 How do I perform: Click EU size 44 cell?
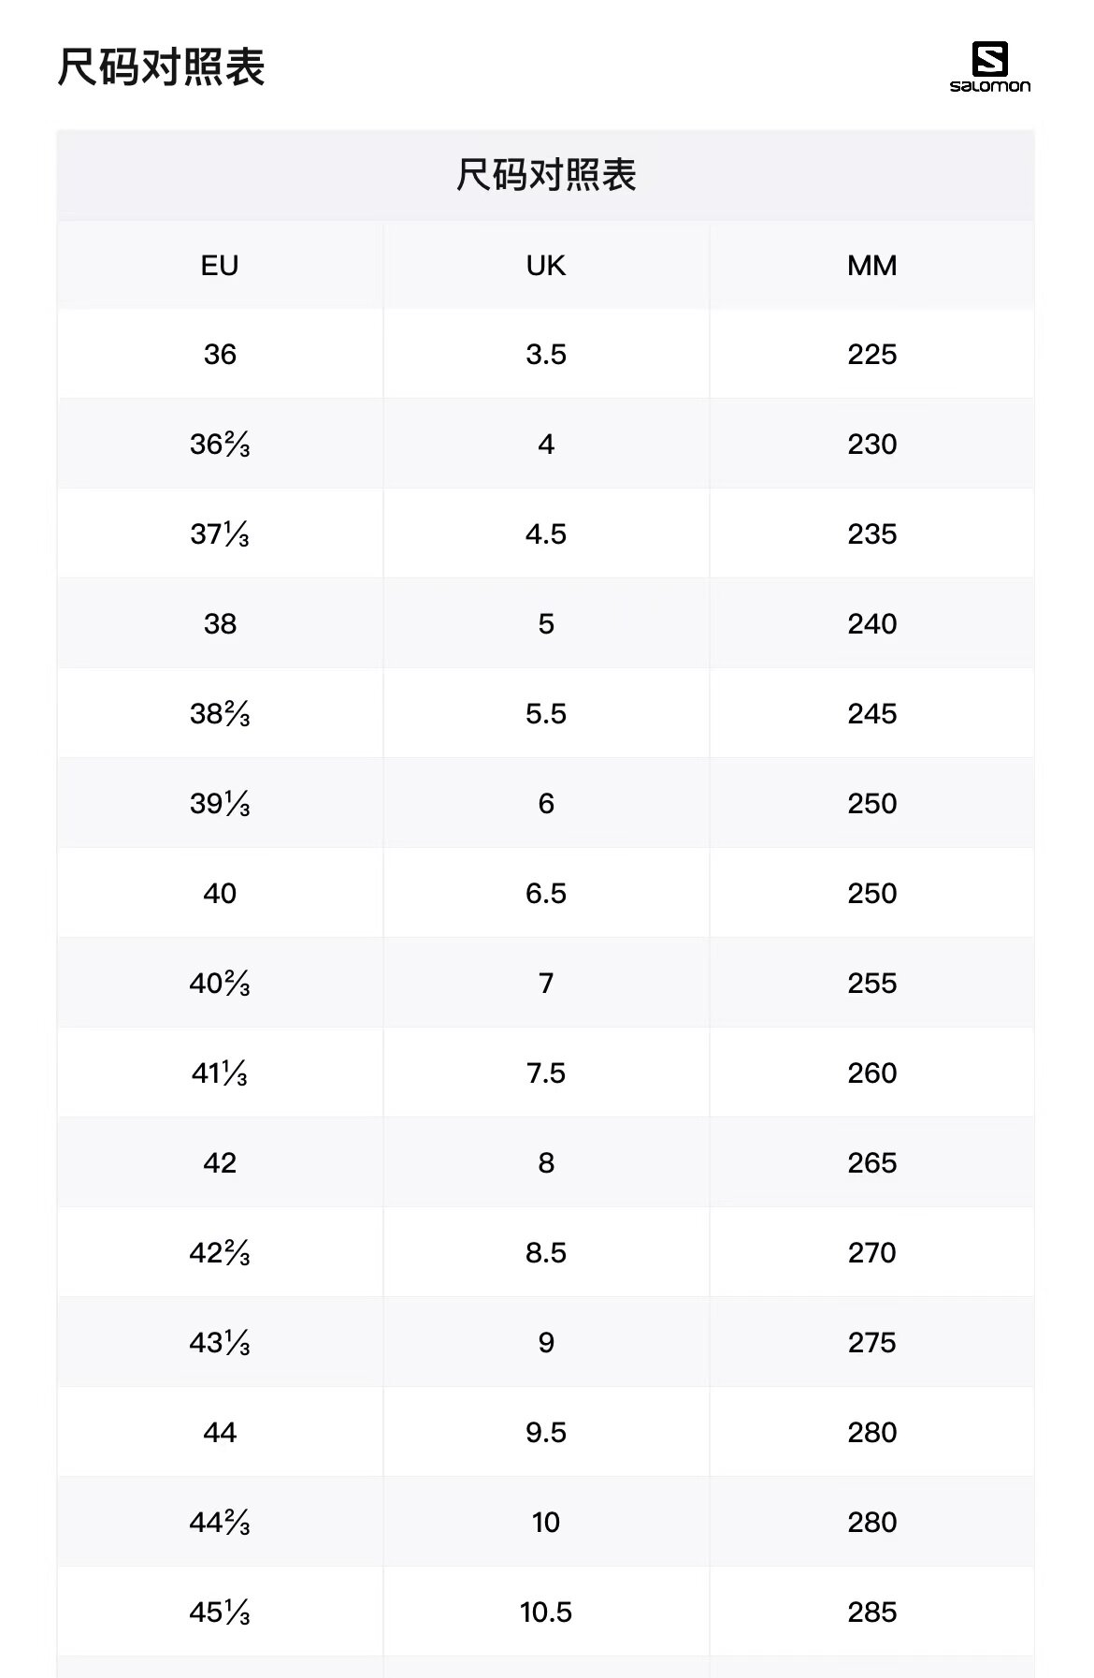click(220, 1433)
